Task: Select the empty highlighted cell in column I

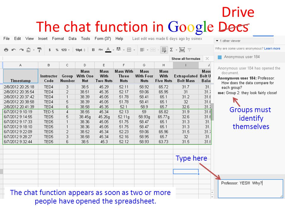Action: pyautogui.click(x=186, y=172)
